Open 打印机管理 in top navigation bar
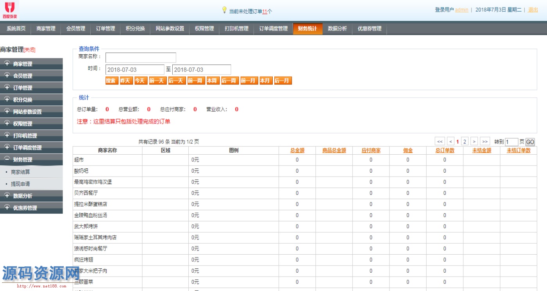This screenshot has height=291, width=547. tap(236, 29)
